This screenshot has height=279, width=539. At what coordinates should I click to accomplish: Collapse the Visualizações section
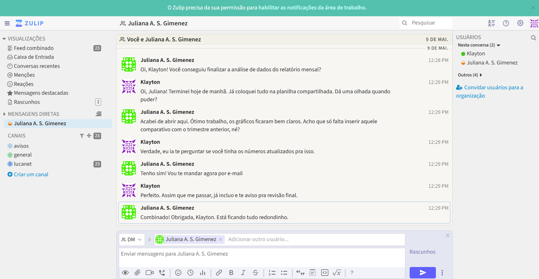(4, 39)
